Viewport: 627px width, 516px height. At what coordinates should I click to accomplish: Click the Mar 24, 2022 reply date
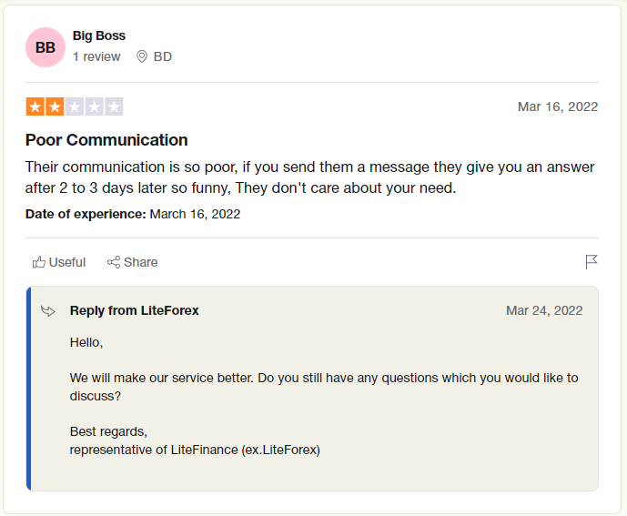pyautogui.click(x=544, y=311)
